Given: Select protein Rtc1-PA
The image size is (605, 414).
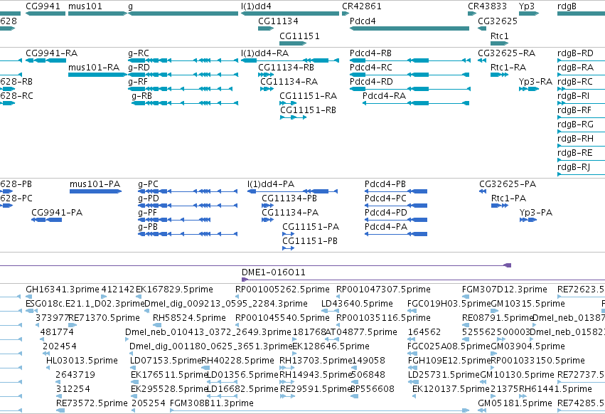Looking at the screenshot, I should 500,206.
